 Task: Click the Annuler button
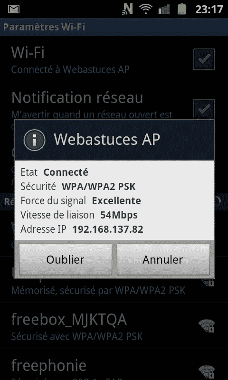pos(163,259)
